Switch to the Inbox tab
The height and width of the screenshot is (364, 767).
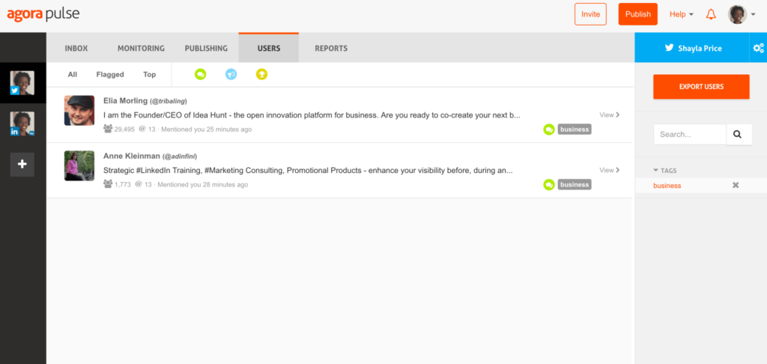pyautogui.click(x=76, y=49)
